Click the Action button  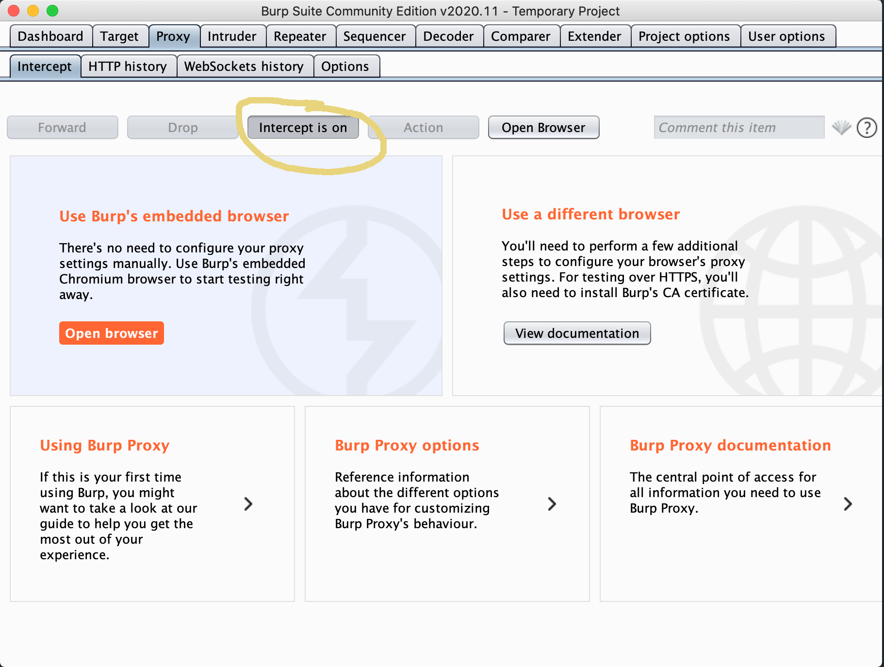424,127
